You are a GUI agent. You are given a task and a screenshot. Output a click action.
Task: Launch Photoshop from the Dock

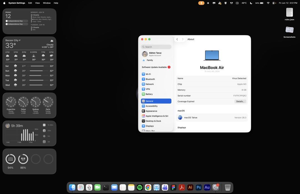[x=199, y=188]
